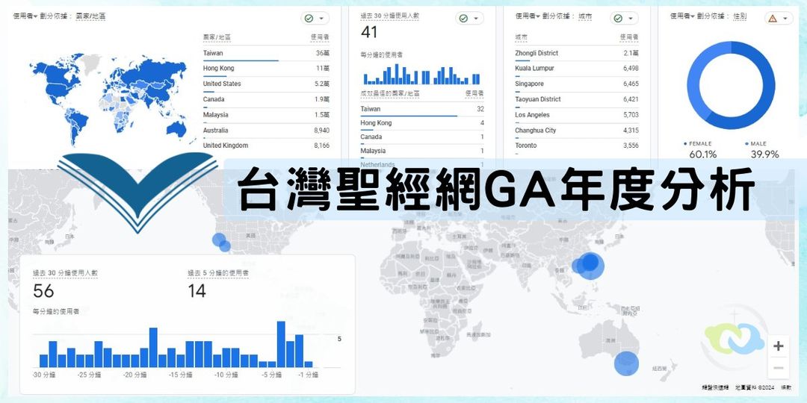Click the large bubble over Australia on map

(x=626, y=363)
